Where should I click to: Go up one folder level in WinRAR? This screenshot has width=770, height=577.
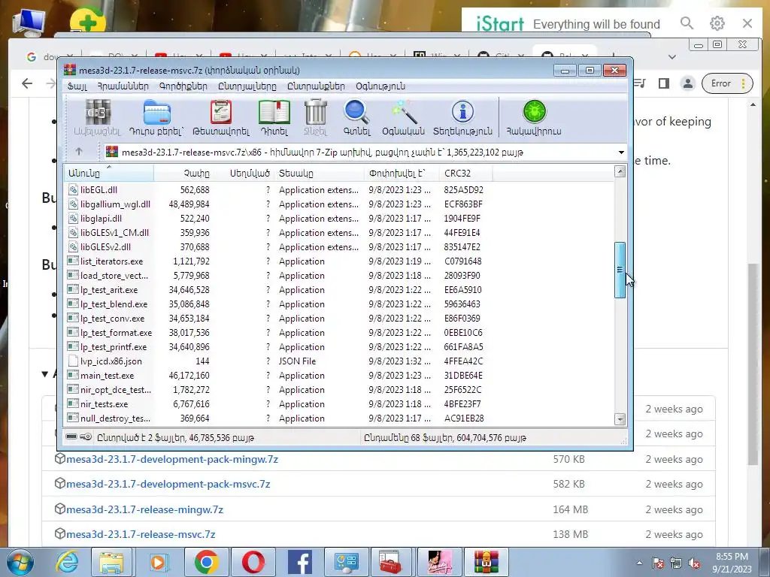(79, 152)
